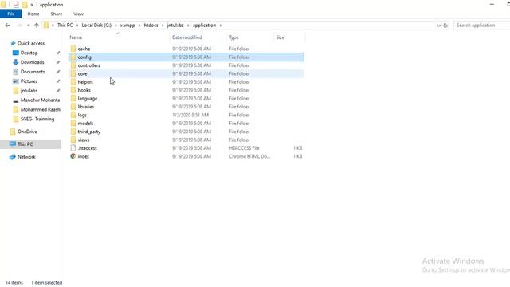The width and height of the screenshot is (510, 287).
Task: Open the Quick Access Toolbar customize dropdown
Action: tap(32, 5)
